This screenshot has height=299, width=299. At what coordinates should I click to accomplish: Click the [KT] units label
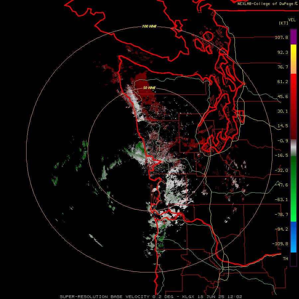pyautogui.click(x=284, y=23)
